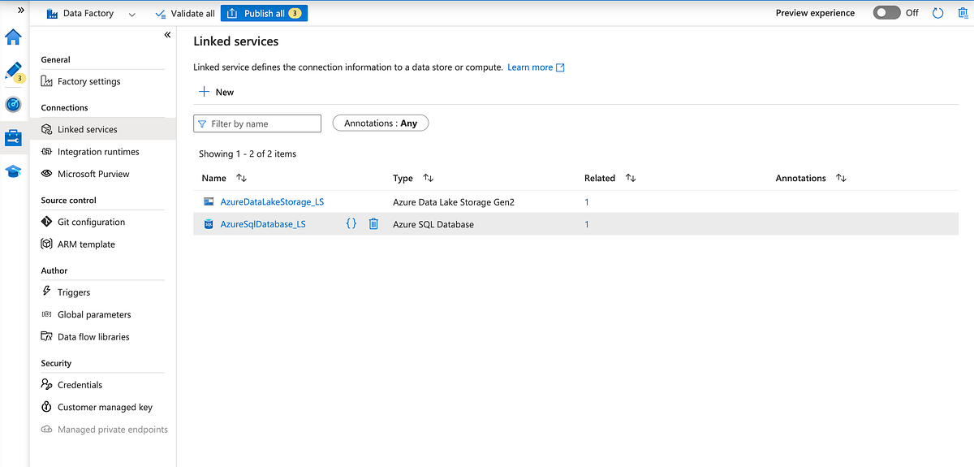Sort by Name column arrows

click(x=241, y=178)
